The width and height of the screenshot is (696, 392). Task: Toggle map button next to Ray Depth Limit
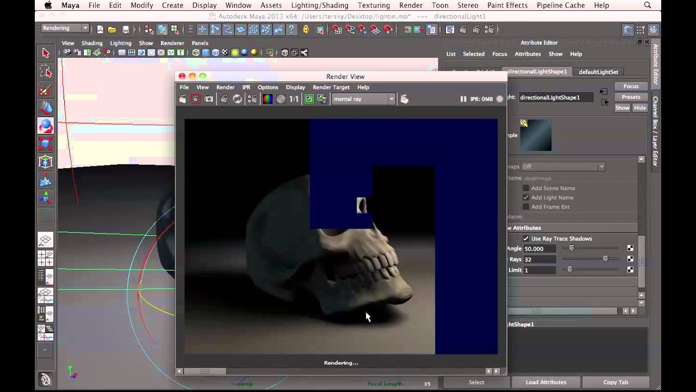click(x=630, y=269)
